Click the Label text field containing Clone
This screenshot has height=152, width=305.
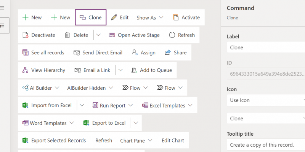(266, 47)
